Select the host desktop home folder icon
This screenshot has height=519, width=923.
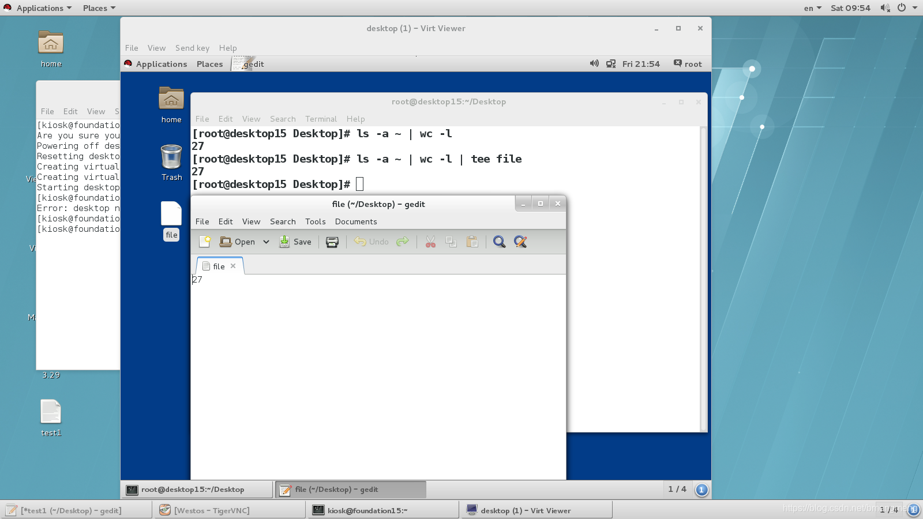click(x=51, y=49)
